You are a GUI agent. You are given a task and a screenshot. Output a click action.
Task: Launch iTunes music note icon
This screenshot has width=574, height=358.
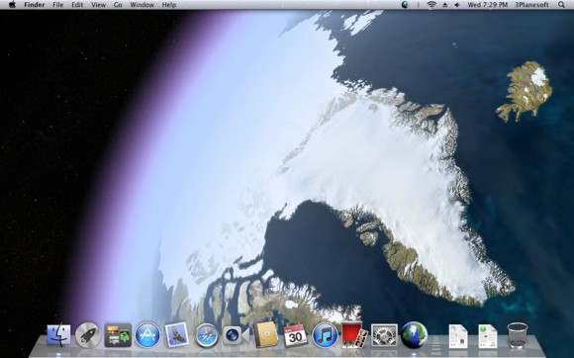coord(325,335)
